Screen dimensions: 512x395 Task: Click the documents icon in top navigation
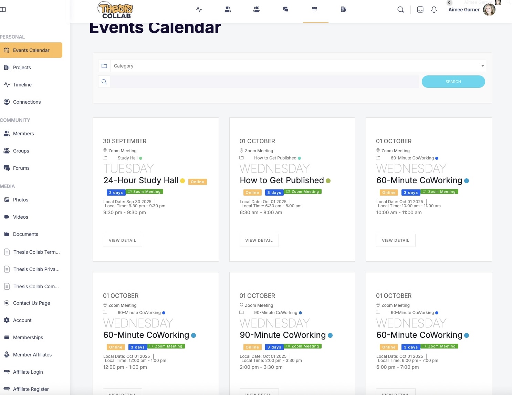[x=343, y=10]
